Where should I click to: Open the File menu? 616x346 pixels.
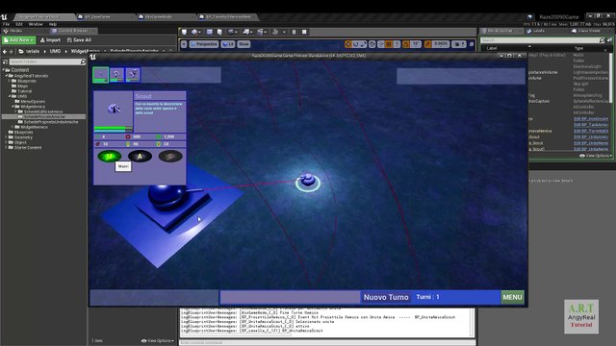(7, 24)
